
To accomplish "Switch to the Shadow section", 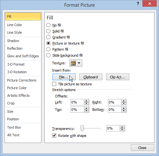I will click(13, 41).
